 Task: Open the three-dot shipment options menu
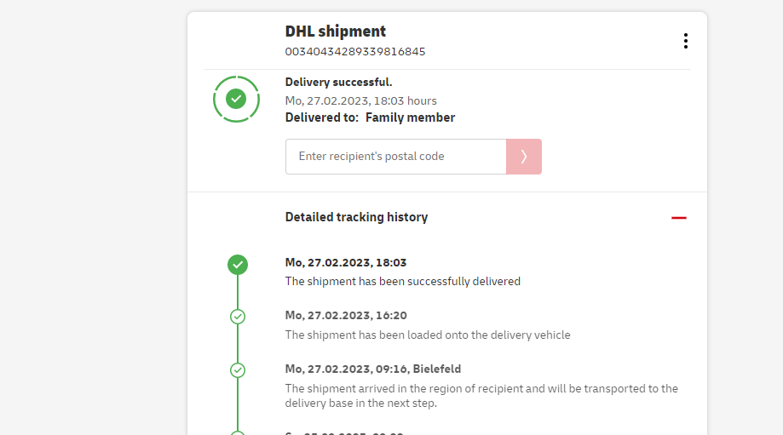[x=685, y=41]
